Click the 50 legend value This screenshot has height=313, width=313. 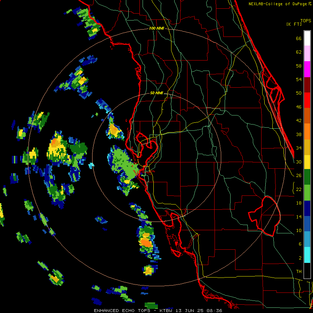(x=299, y=93)
